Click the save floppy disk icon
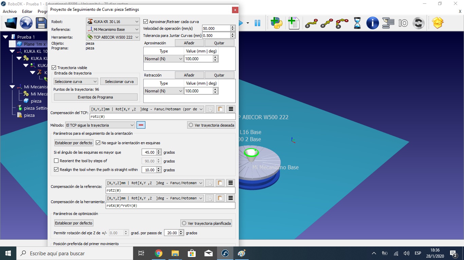This screenshot has height=260, width=464. (41, 23)
